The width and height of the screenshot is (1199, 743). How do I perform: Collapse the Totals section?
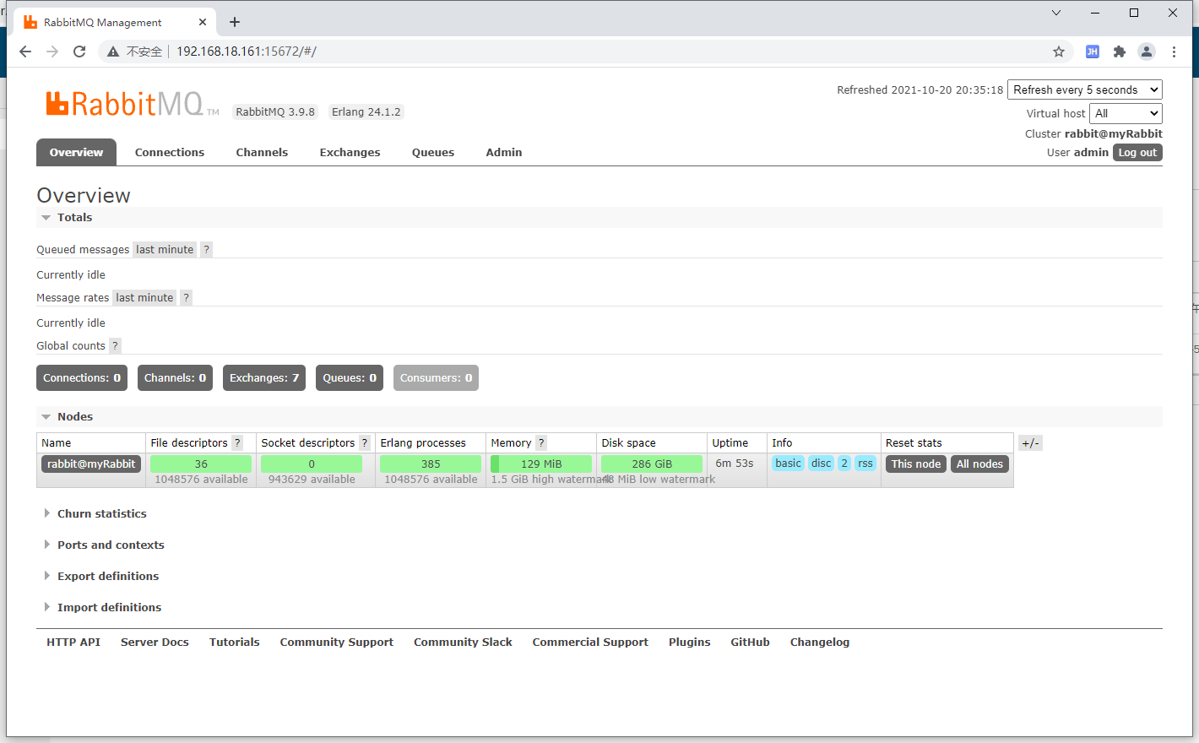66,218
